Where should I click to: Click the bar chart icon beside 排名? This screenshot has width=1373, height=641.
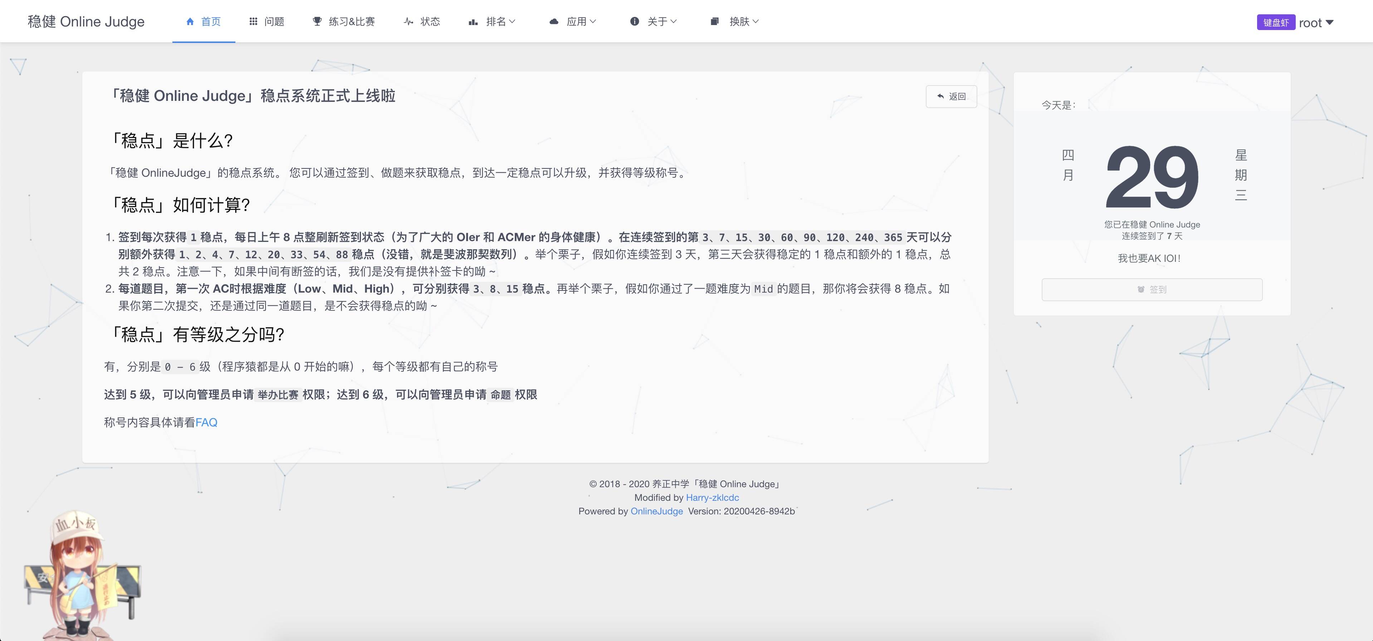(x=473, y=22)
